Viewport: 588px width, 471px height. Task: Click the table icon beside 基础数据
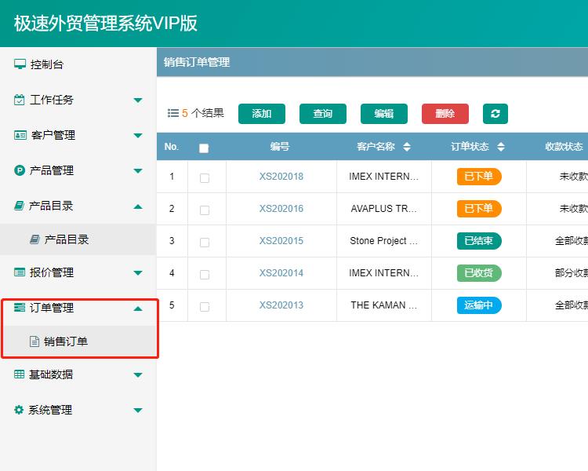(19, 374)
